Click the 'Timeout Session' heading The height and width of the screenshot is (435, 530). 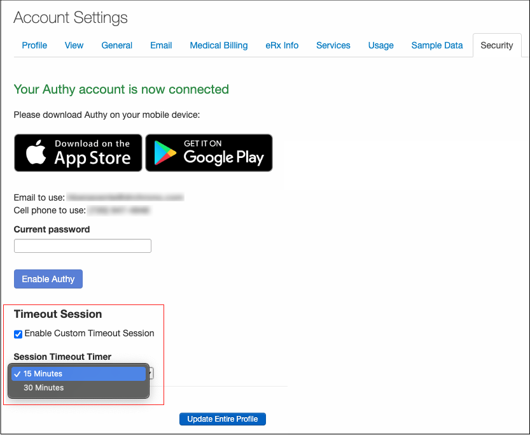(58, 314)
